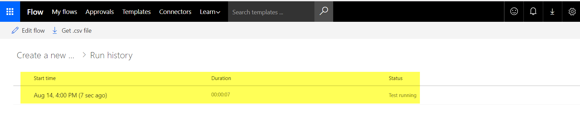Click the pencil icon for Edit flow
This screenshot has height=127, width=580.
(15, 30)
